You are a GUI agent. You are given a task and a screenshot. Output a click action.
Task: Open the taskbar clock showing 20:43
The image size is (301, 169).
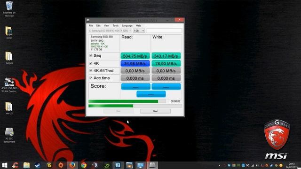[x=292, y=165]
